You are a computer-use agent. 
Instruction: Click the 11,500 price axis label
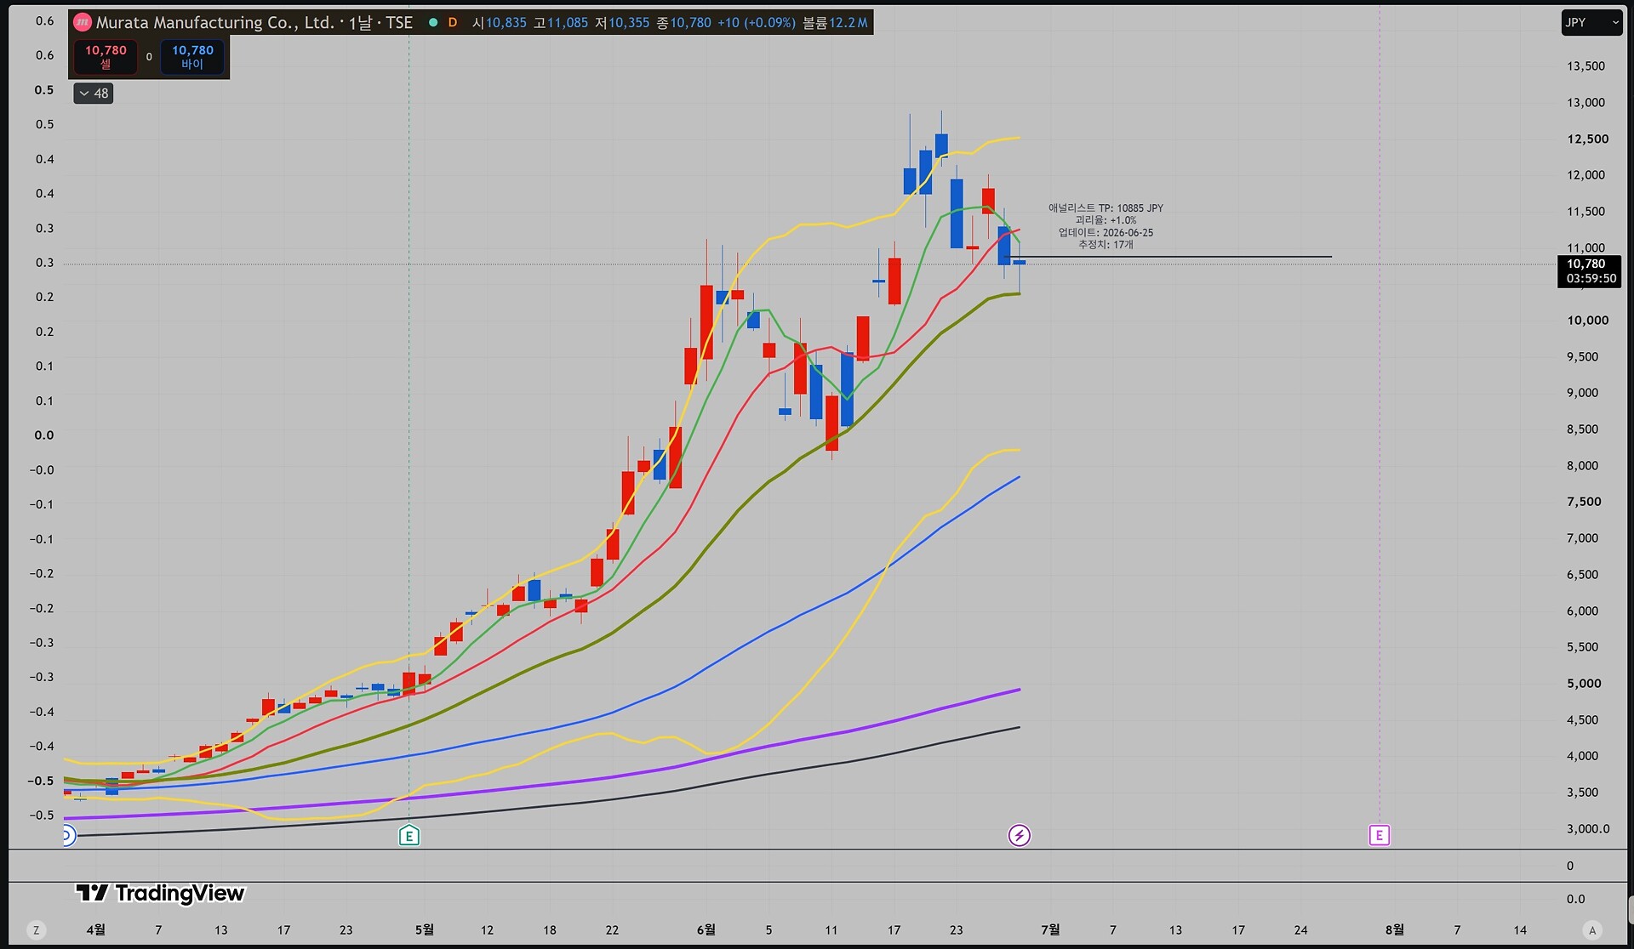point(1585,212)
